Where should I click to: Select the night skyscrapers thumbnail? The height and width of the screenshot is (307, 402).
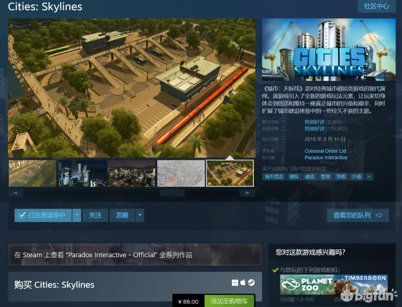click(x=82, y=173)
